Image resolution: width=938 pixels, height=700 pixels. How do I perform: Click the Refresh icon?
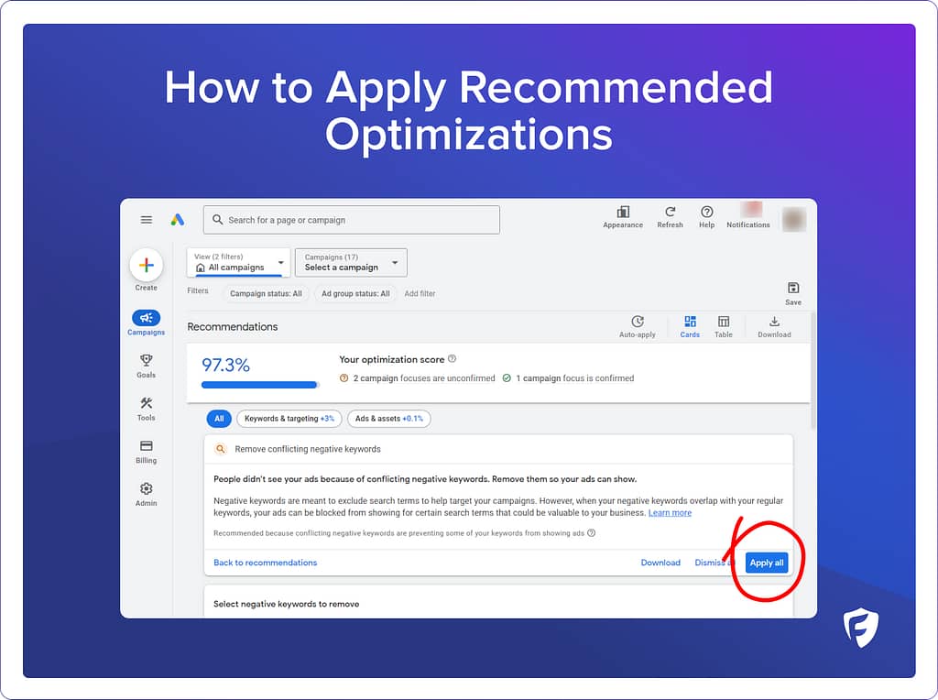670,213
